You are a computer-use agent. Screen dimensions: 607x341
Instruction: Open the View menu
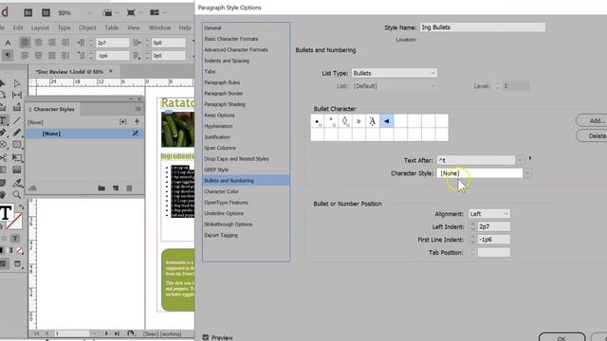point(134,27)
